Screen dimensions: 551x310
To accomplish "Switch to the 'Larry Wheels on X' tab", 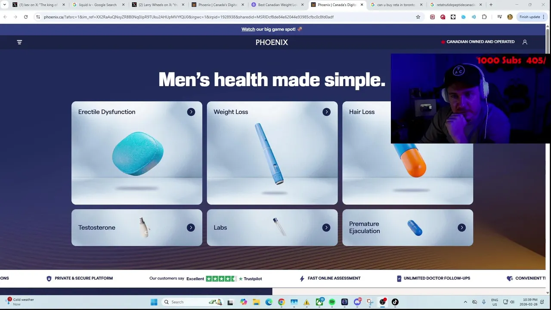I will point(158,5).
